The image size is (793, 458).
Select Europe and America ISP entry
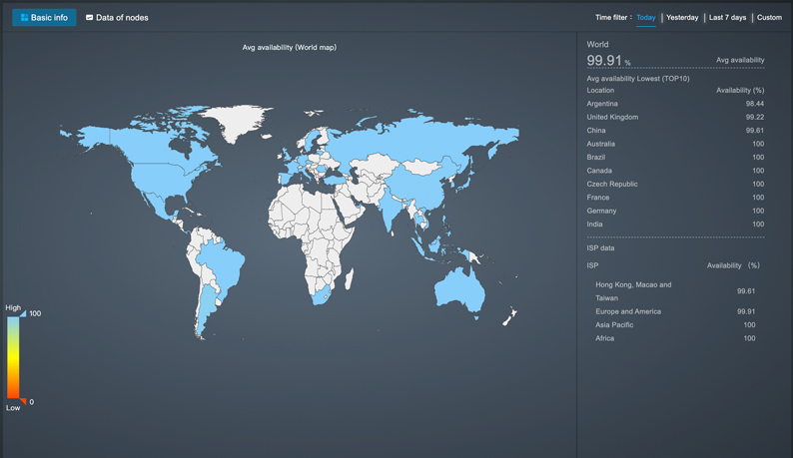point(675,311)
